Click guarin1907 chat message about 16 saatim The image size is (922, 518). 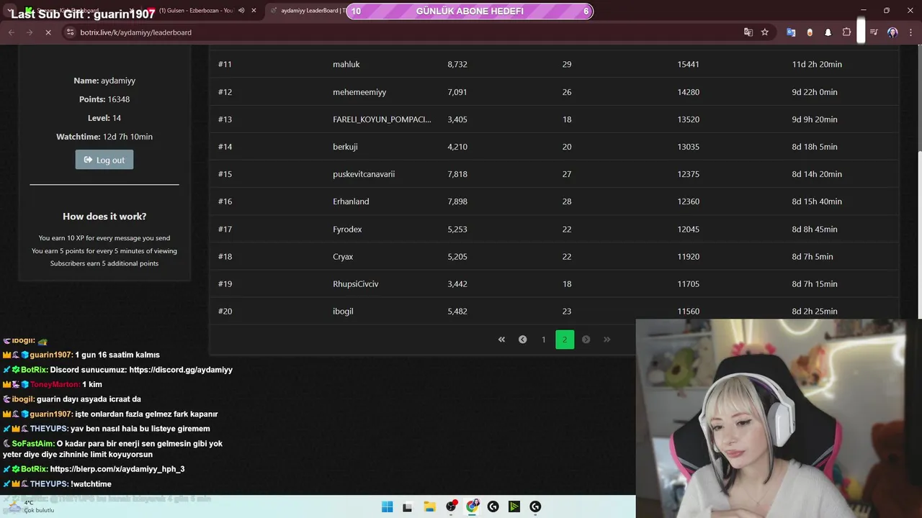coord(81,355)
